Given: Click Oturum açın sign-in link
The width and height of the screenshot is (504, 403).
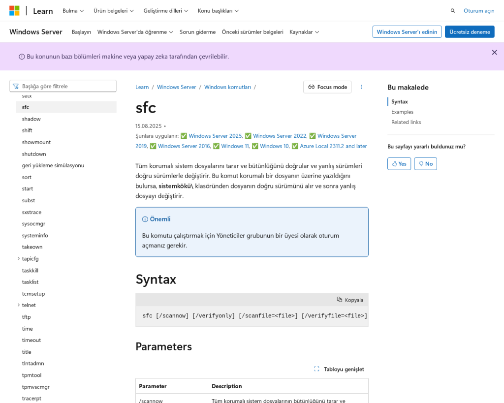Looking at the screenshot, I should pyautogui.click(x=478, y=11).
